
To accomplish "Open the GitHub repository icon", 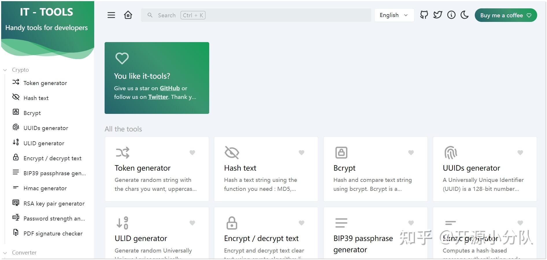I will pyautogui.click(x=424, y=15).
